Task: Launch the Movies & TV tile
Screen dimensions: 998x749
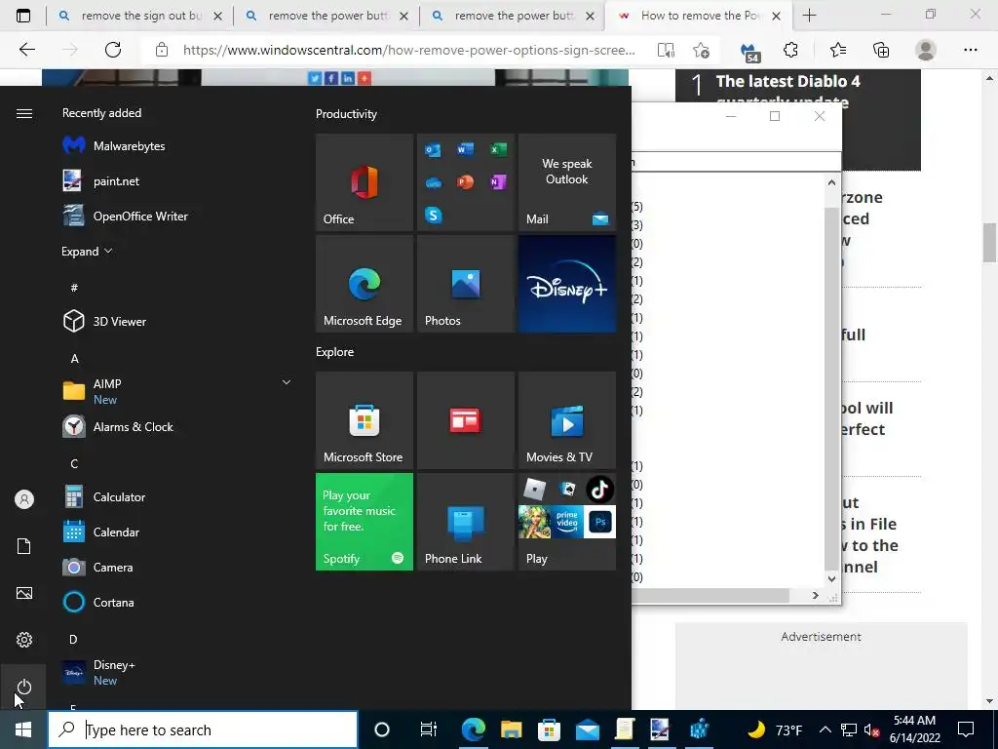Action: 567,420
